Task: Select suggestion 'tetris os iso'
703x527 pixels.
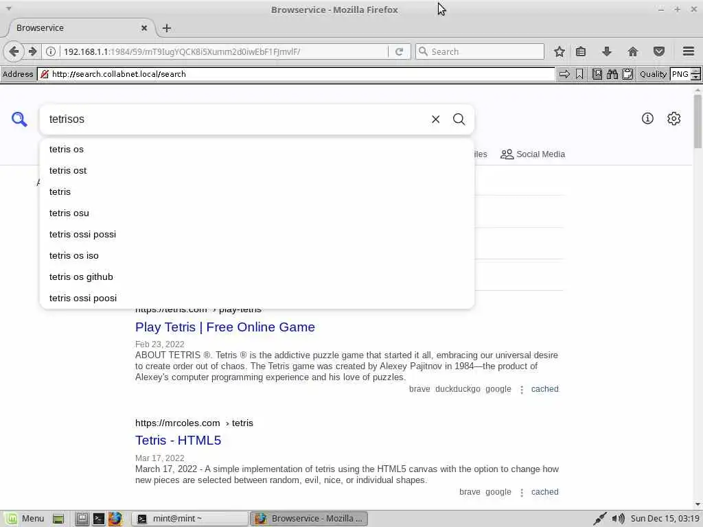Action: pyautogui.click(x=257, y=255)
